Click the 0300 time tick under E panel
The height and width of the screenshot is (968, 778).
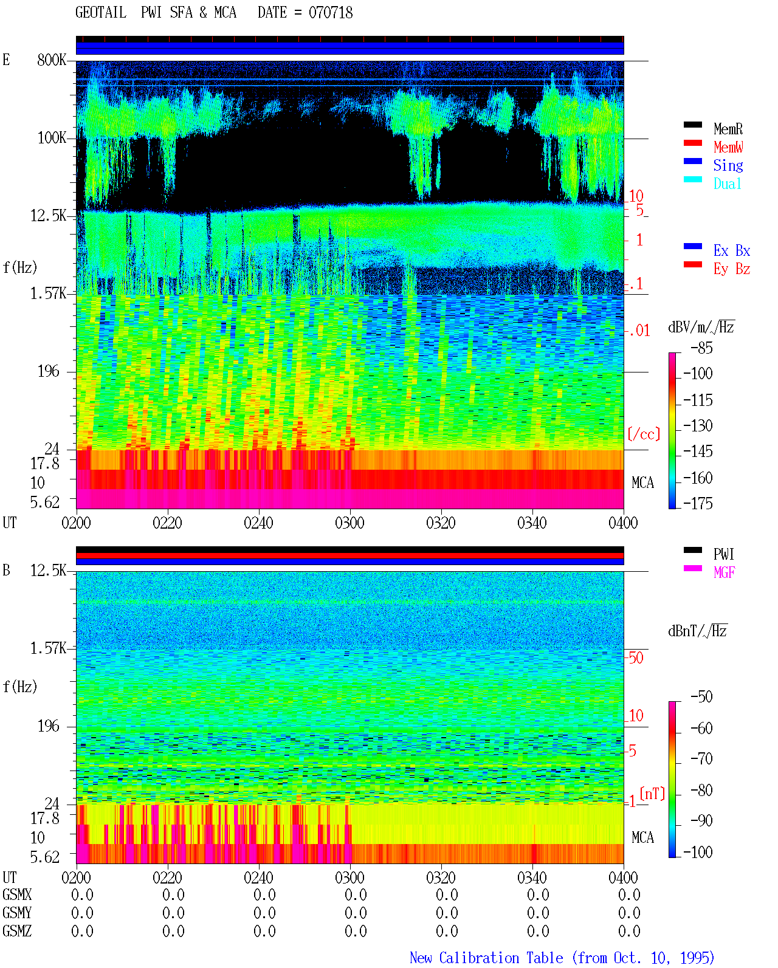click(x=349, y=523)
